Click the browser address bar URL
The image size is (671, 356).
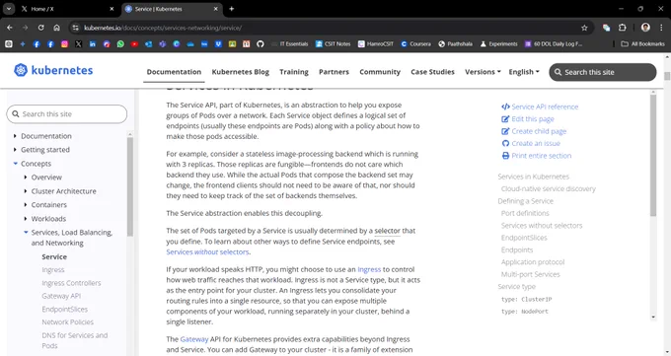coord(163,28)
